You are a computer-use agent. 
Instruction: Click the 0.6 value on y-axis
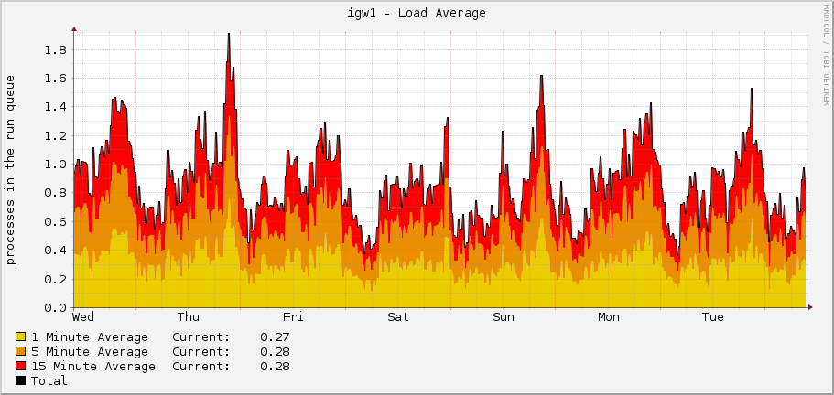[x=55, y=222]
